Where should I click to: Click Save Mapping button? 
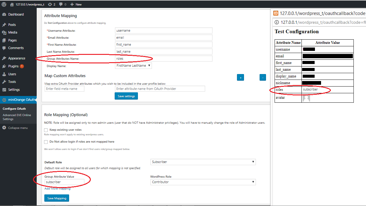tap(57, 198)
